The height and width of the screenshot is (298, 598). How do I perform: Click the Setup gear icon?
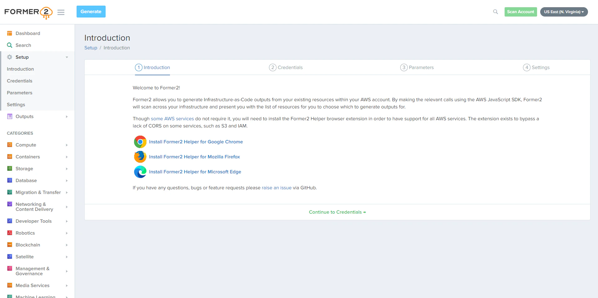[10, 57]
